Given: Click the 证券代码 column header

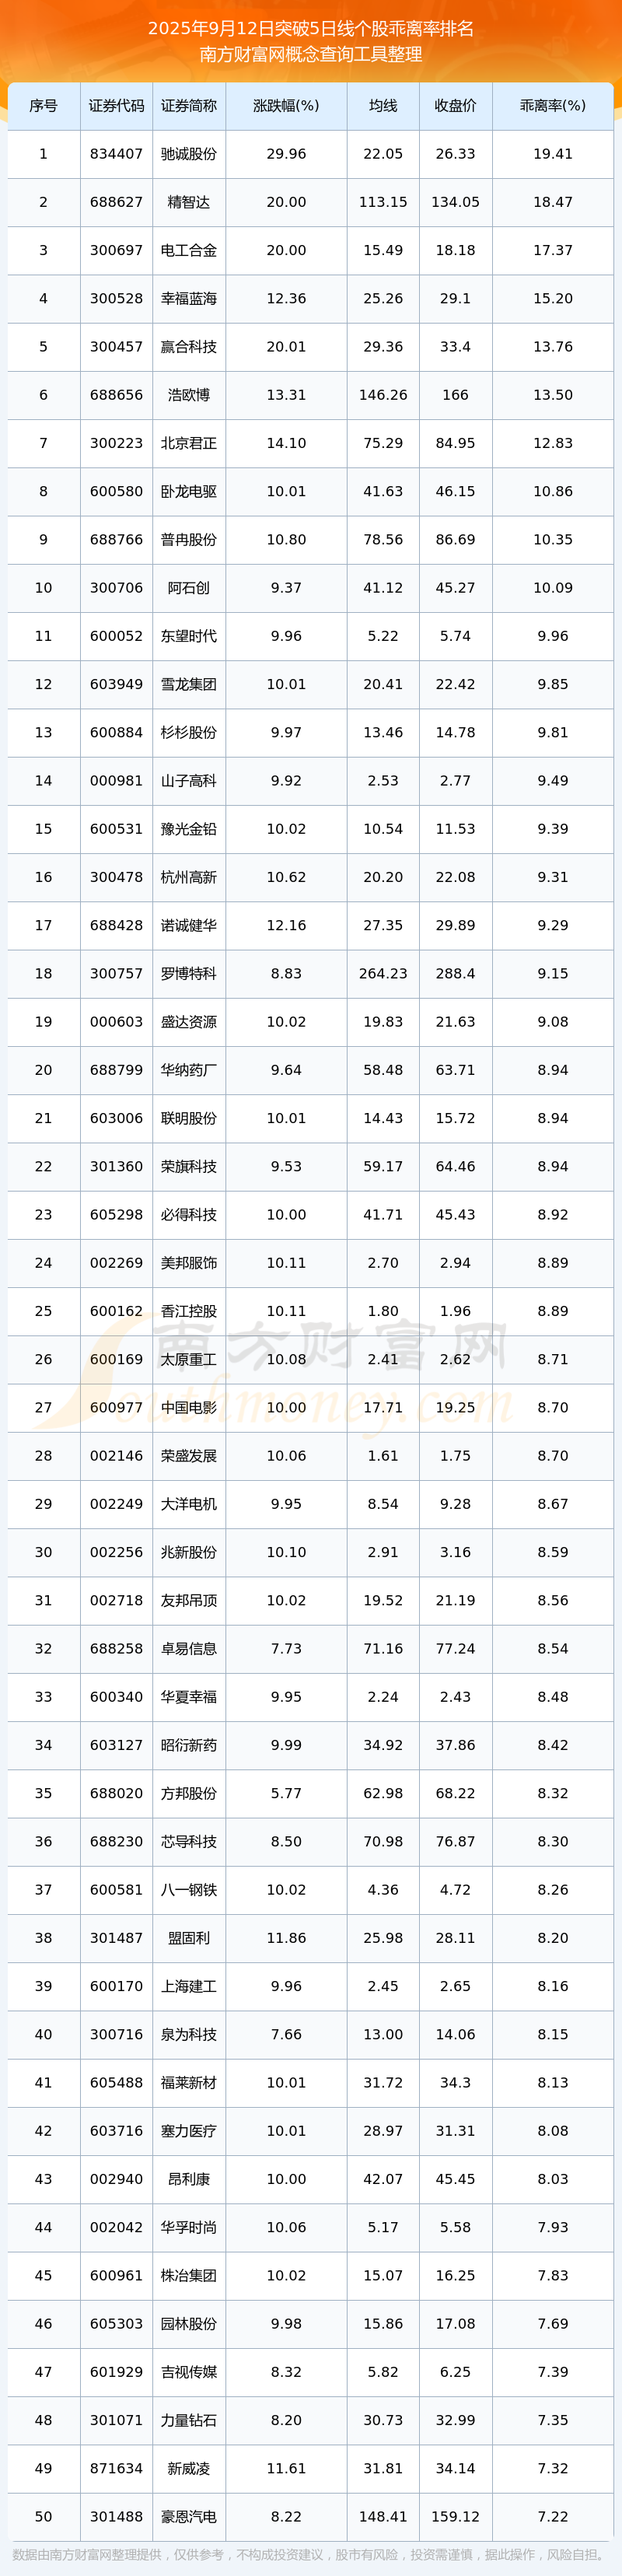Looking at the screenshot, I should coord(116,106).
